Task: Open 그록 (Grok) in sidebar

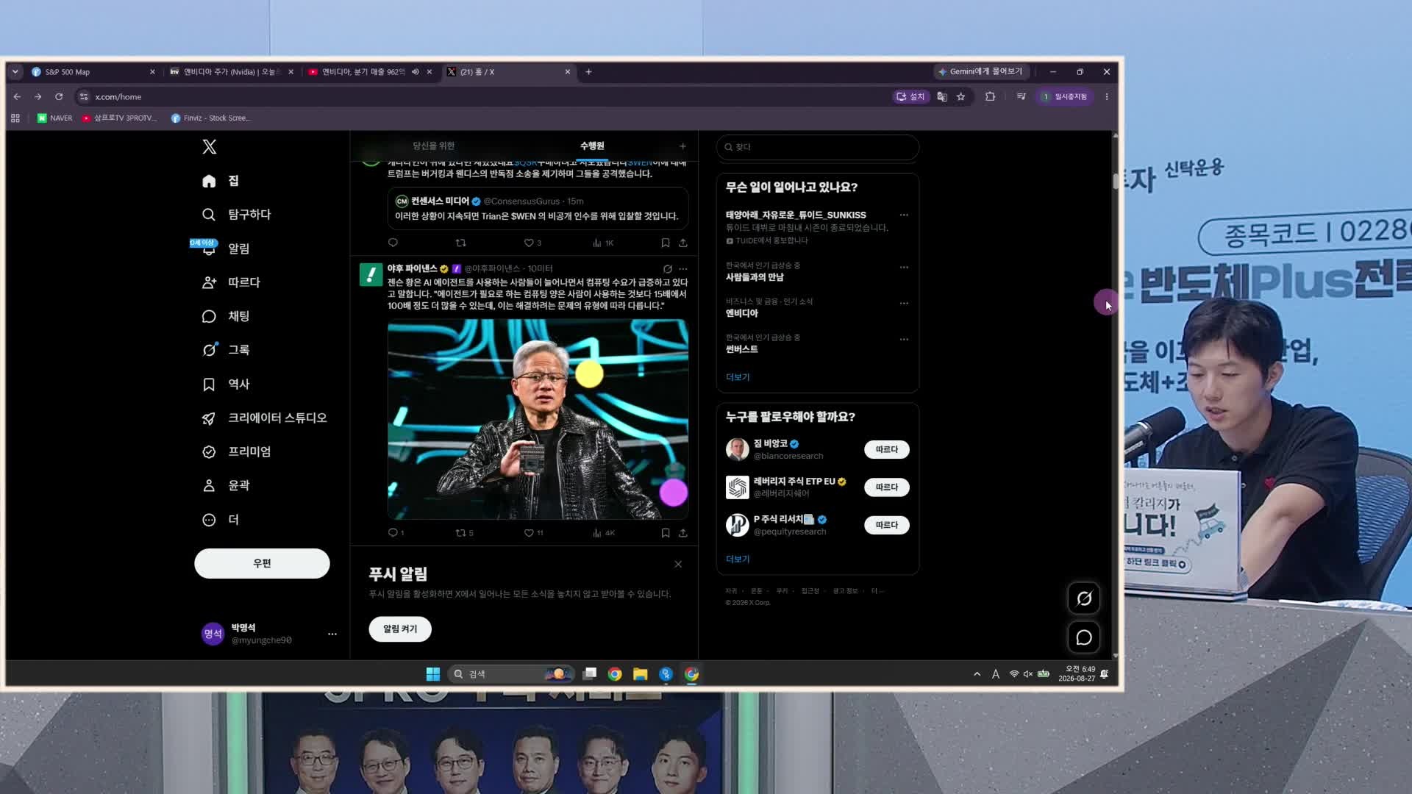Action: pyautogui.click(x=226, y=350)
